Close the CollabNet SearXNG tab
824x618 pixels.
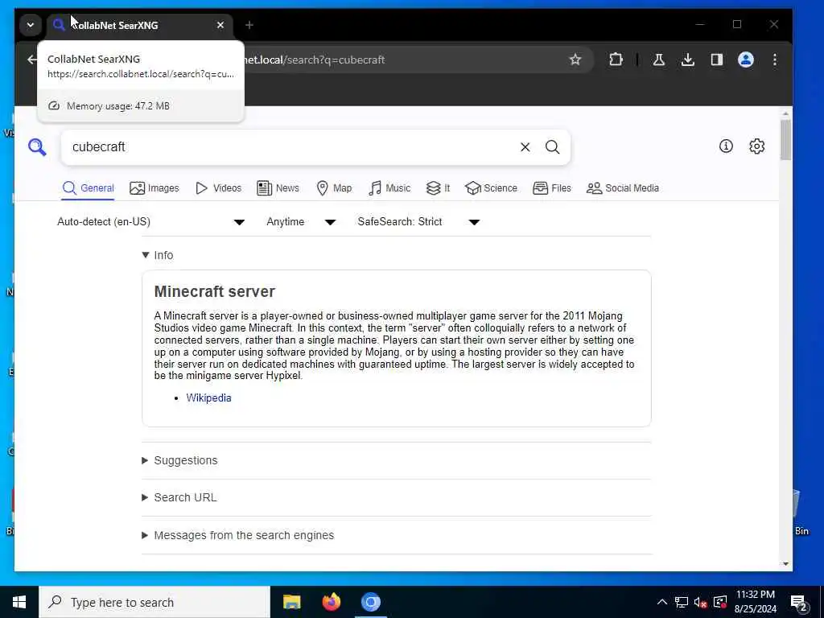click(x=220, y=25)
